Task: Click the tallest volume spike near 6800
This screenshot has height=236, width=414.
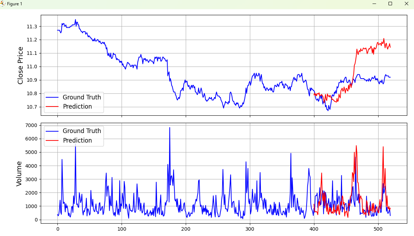Action: coord(170,128)
